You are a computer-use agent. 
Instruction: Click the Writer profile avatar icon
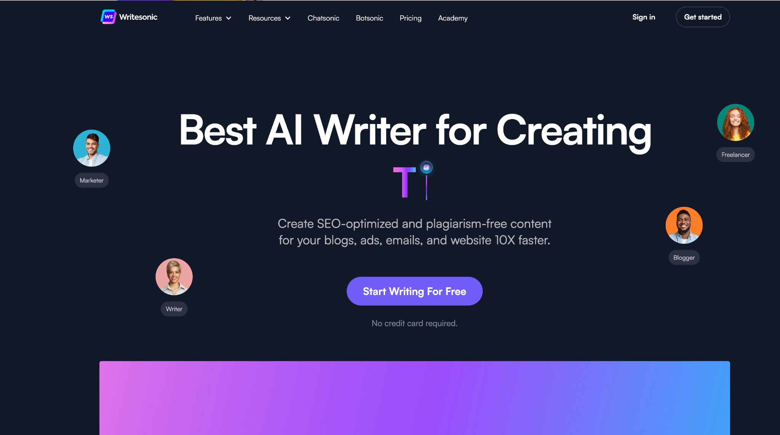(174, 276)
